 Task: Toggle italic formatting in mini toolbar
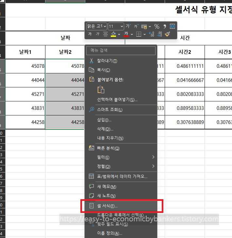(97, 34)
